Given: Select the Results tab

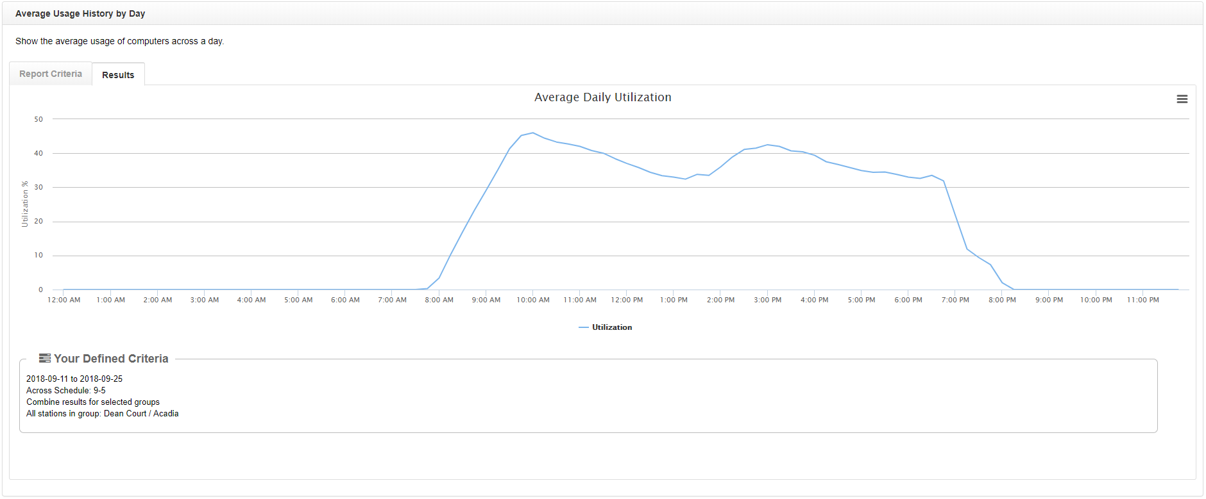Looking at the screenshot, I should [118, 74].
